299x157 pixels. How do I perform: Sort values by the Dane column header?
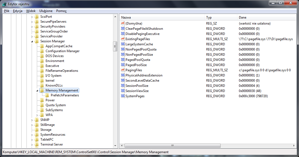point(267,17)
